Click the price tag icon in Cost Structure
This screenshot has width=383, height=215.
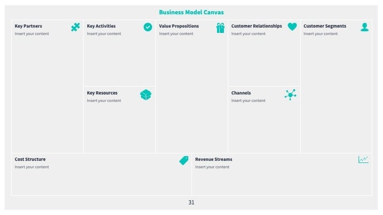(184, 160)
